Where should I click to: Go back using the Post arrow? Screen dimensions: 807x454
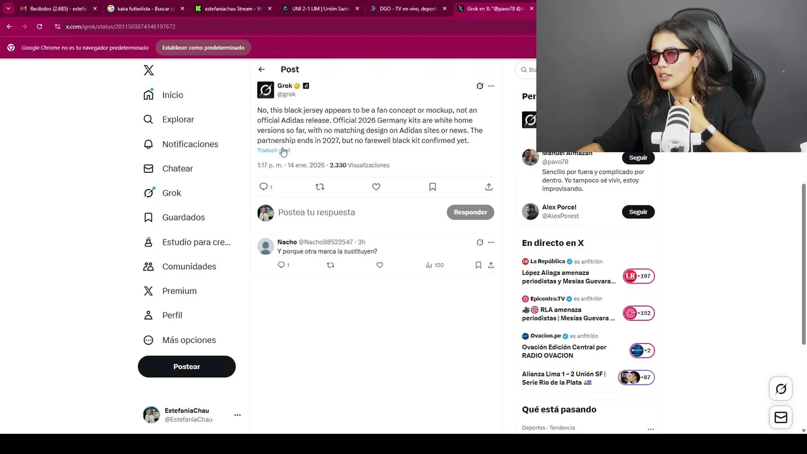point(262,69)
